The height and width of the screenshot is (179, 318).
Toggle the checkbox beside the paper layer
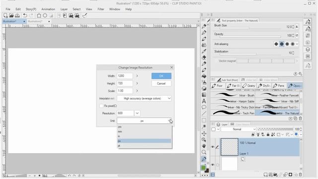(x=218, y=165)
